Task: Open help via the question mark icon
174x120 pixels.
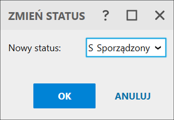Action: (106, 15)
